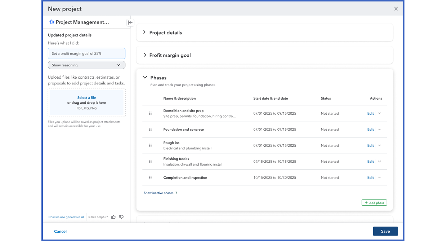Image resolution: width=443 pixels, height=241 pixels.
Task: Open actions dropdown for Finishing trades
Action: click(380, 162)
